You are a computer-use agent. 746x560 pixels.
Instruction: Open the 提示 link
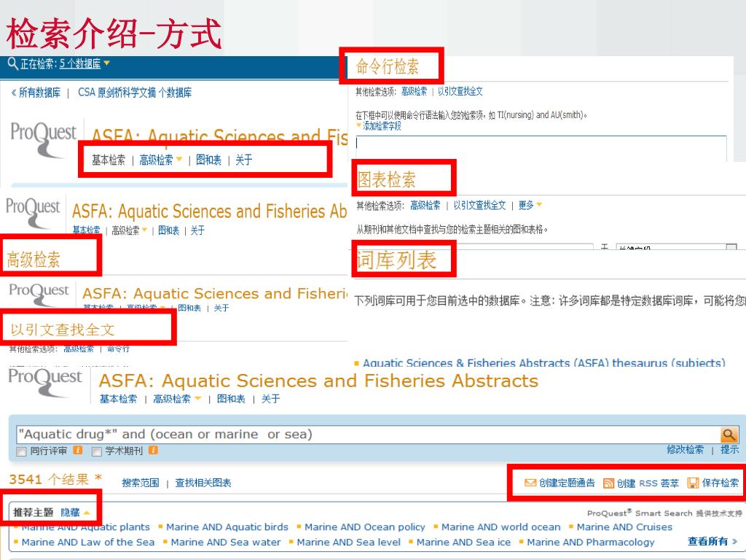730,449
